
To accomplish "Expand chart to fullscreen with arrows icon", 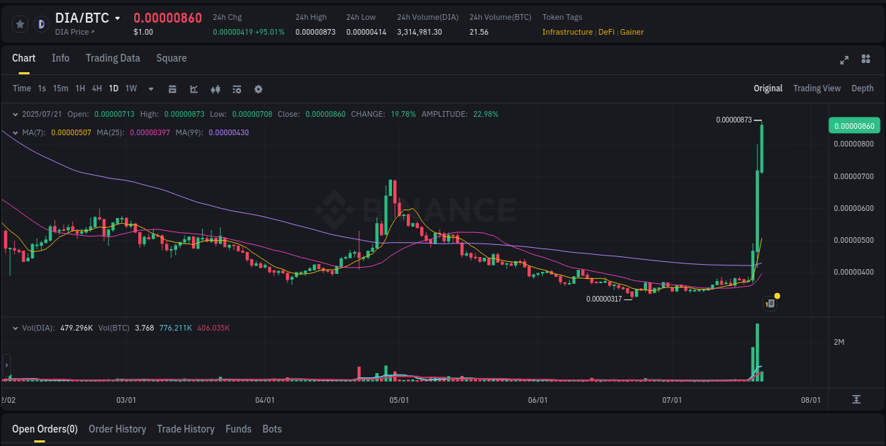I will coord(844,60).
